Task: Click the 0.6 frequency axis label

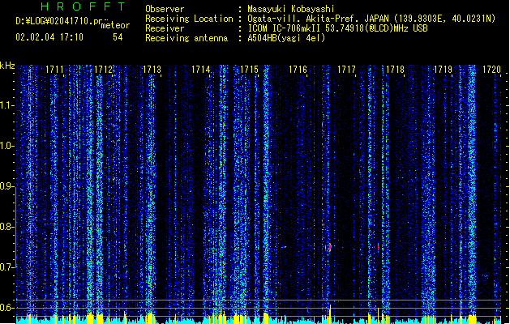Action: click(x=7, y=308)
